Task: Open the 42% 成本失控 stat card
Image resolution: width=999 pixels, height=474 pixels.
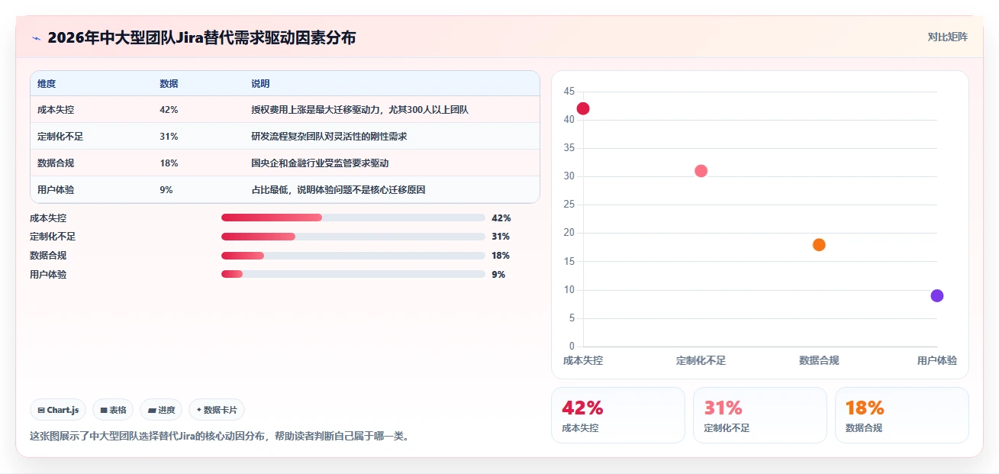Action: coord(618,415)
